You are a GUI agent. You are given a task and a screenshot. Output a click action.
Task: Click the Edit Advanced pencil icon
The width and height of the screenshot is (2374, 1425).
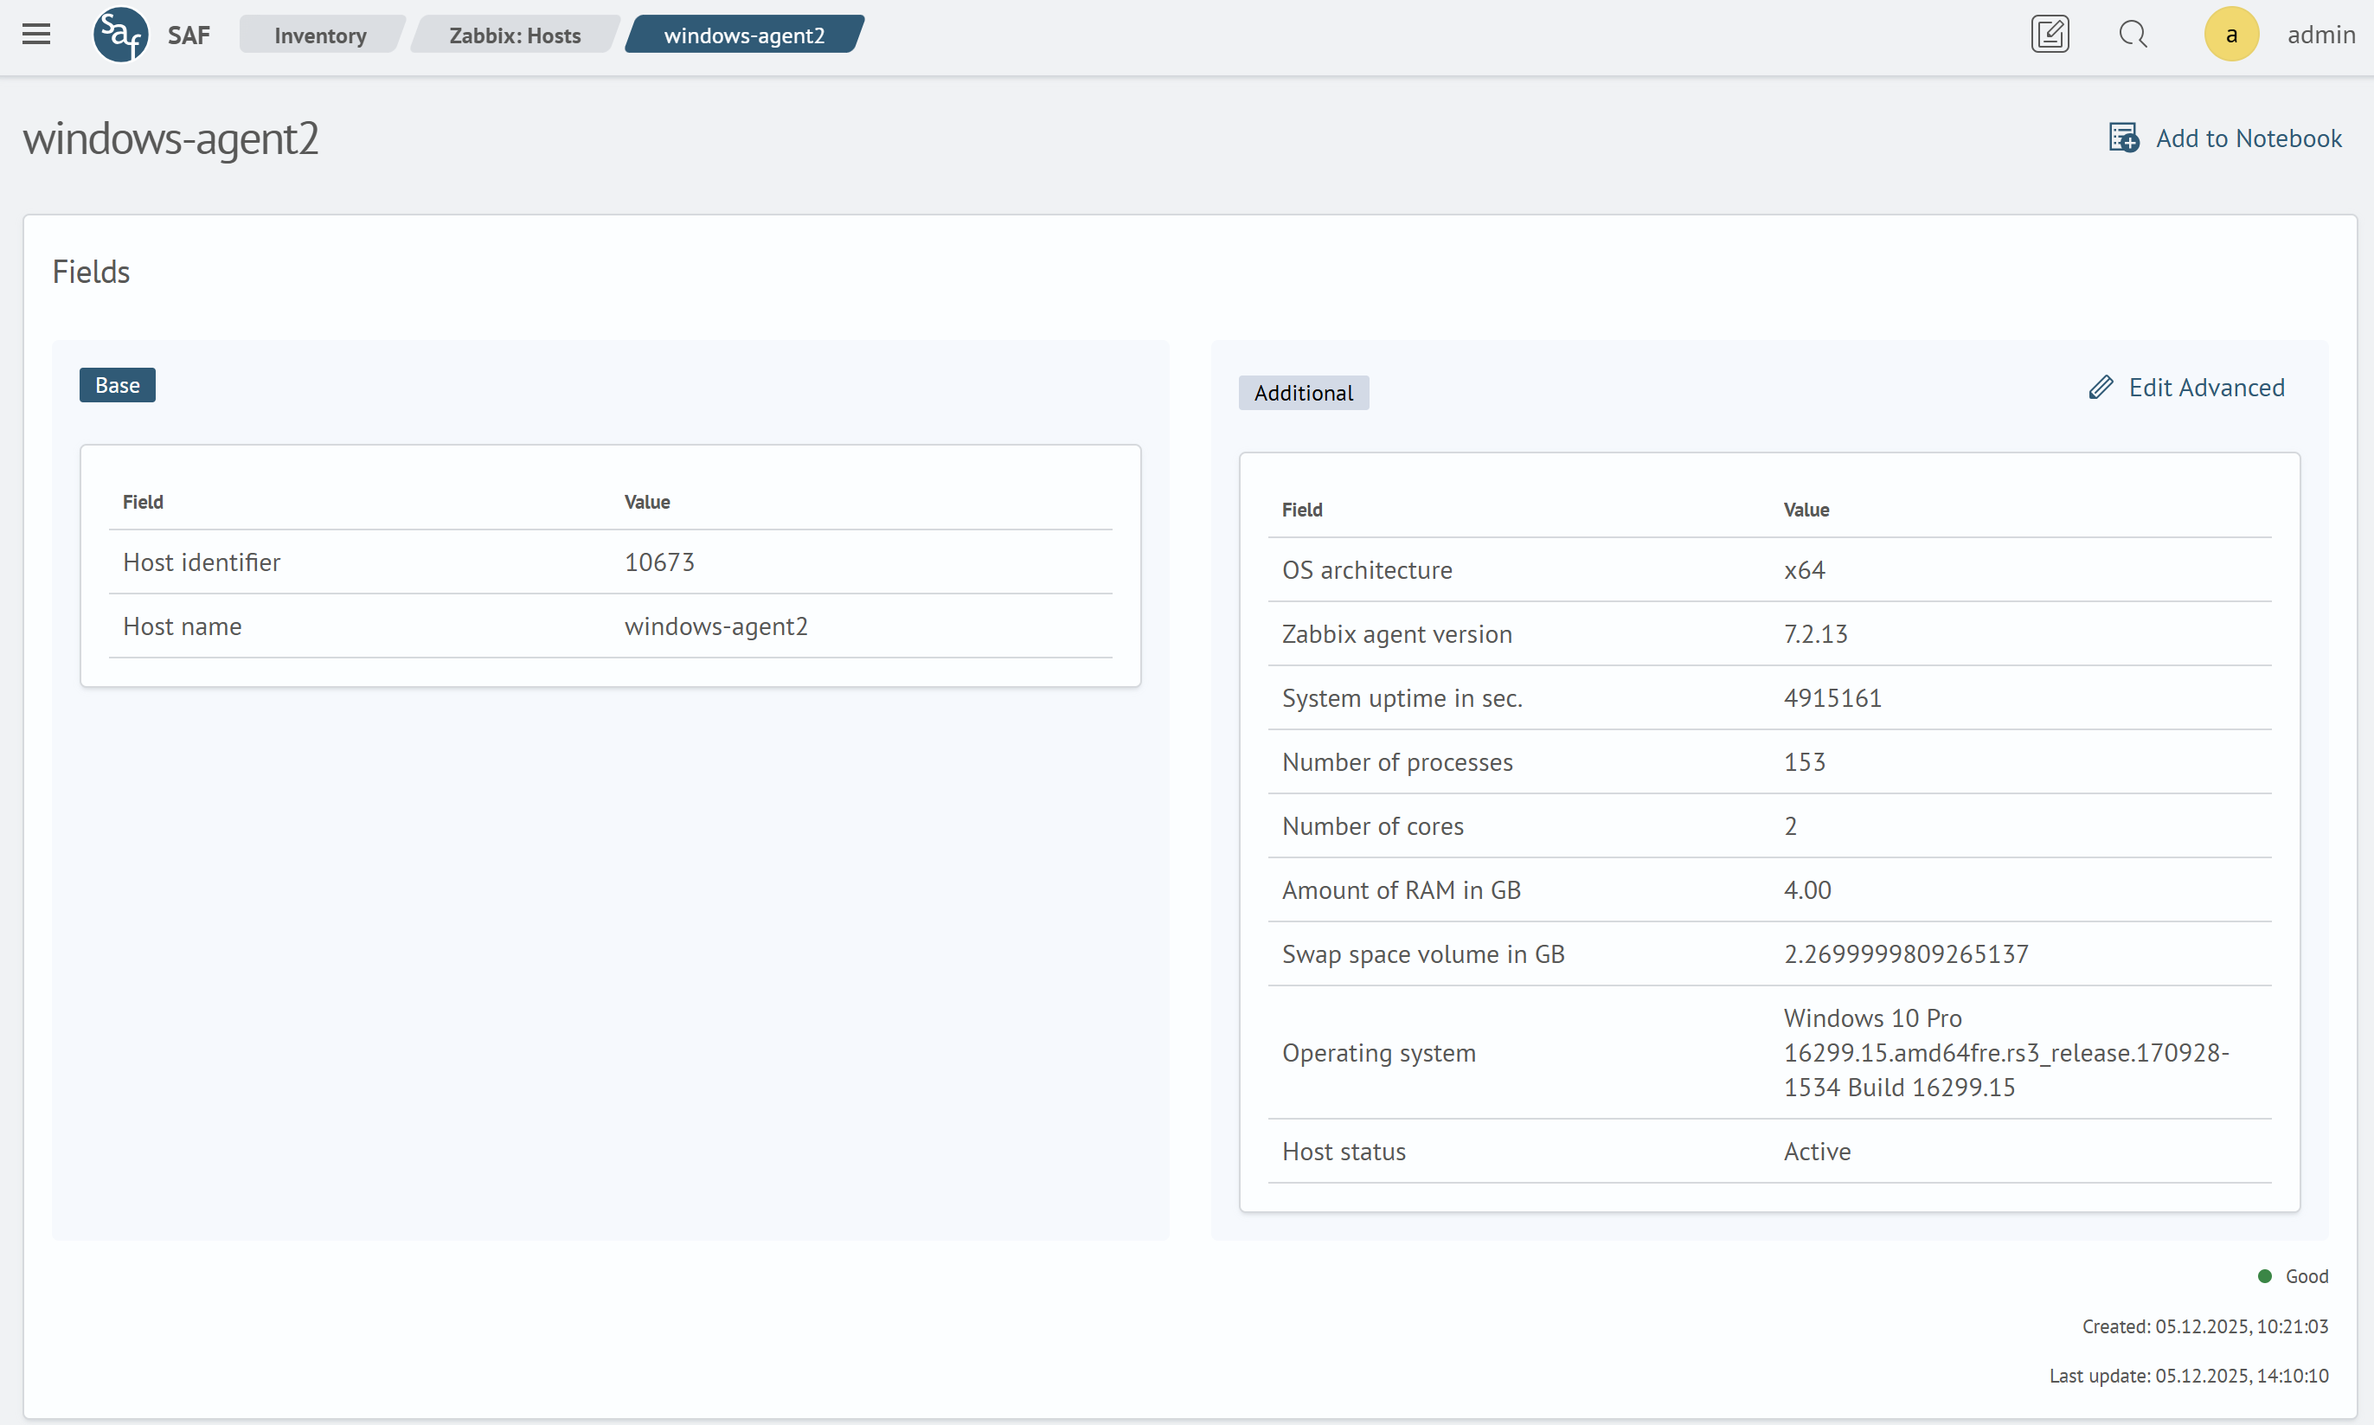[2101, 387]
